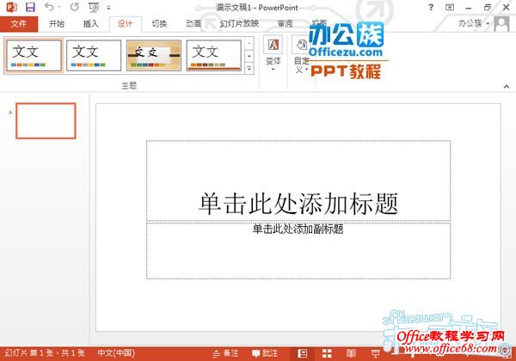The image size is (516, 361).
Task: Open the 变体 (Variants) dropdown button
Action: [273, 53]
